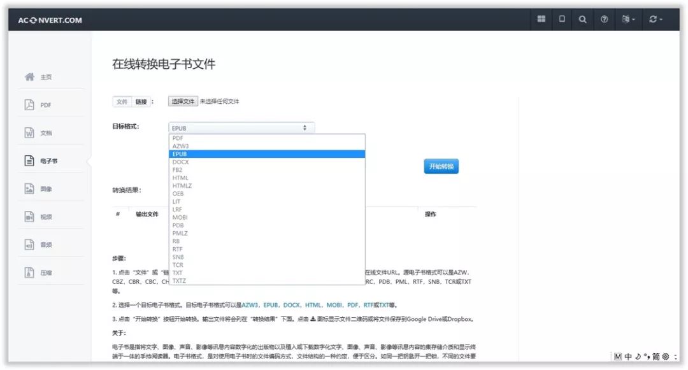Viewport: 688px width, 370px height.
Task: Choose LRF in format list
Action: click(x=267, y=209)
